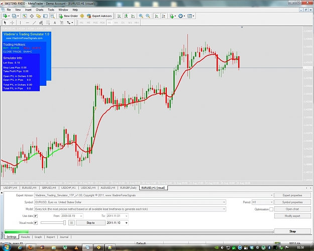Switch to the tester Journal tab

tap(64, 237)
